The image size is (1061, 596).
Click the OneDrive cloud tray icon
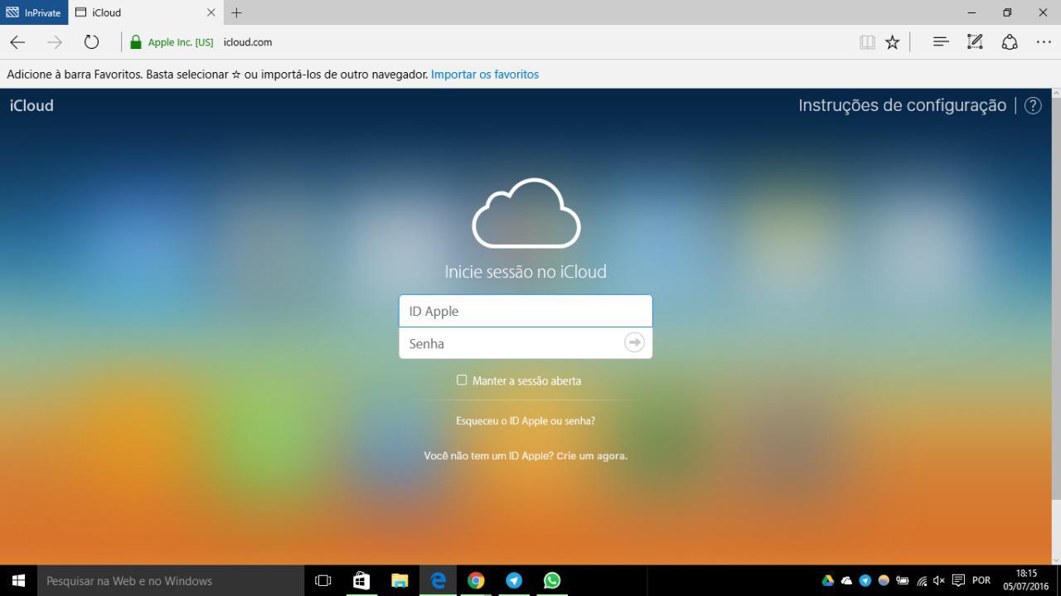click(846, 580)
